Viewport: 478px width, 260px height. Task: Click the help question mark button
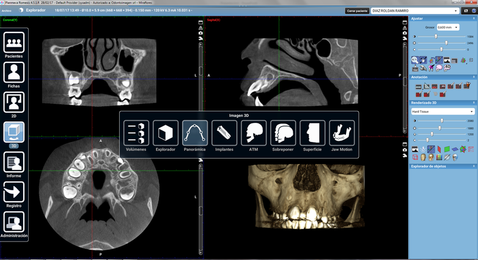(474, 10)
